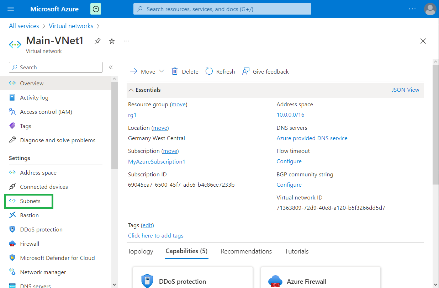Click the sidebar scrollbar down arrow
The width and height of the screenshot is (439, 288).
[x=114, y=284]
